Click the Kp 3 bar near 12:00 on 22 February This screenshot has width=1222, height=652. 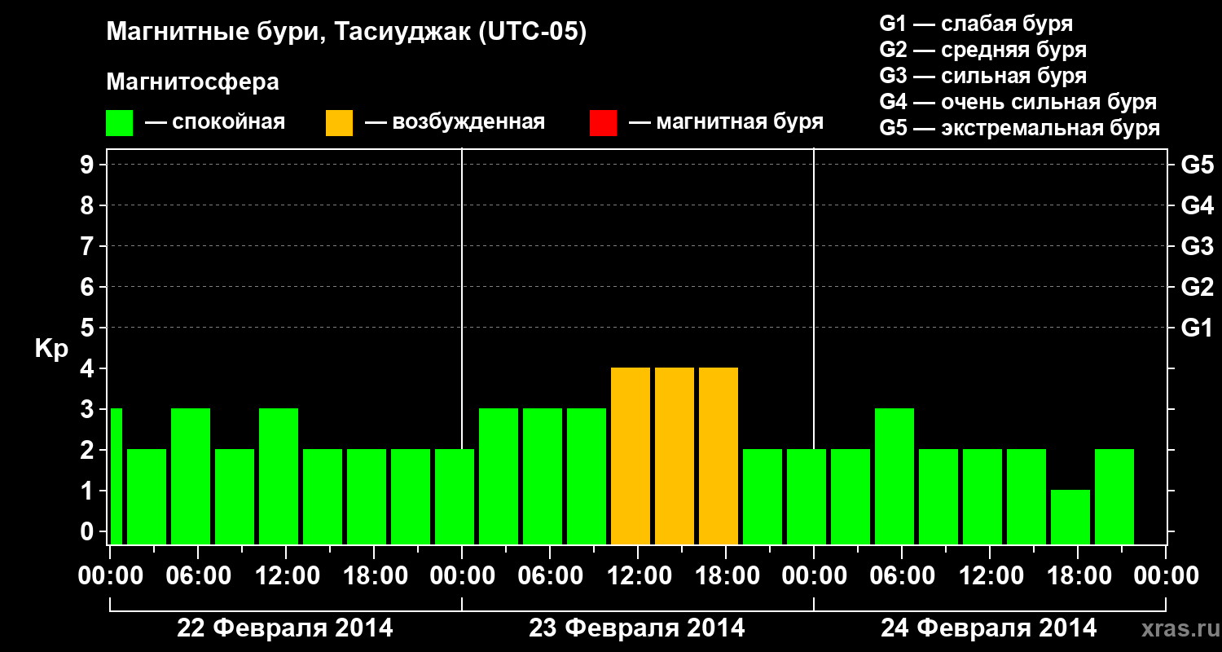point(279,476)
